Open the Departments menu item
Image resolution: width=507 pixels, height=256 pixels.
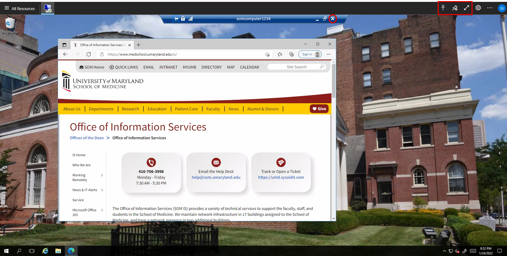(x=101, y=109)
